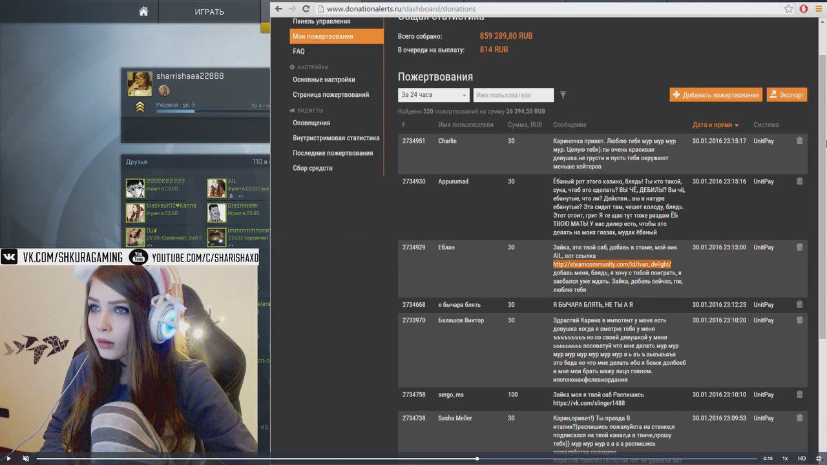Click friend AIL's avatar in CS:GO
The image size is (827, 465).
pyautogui.click(x=216, y=189)
